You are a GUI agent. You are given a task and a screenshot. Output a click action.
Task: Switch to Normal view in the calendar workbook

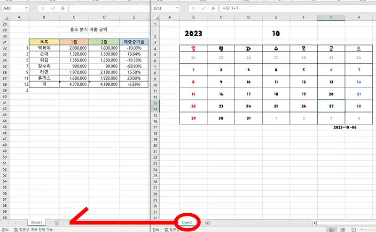click(331, 230)
